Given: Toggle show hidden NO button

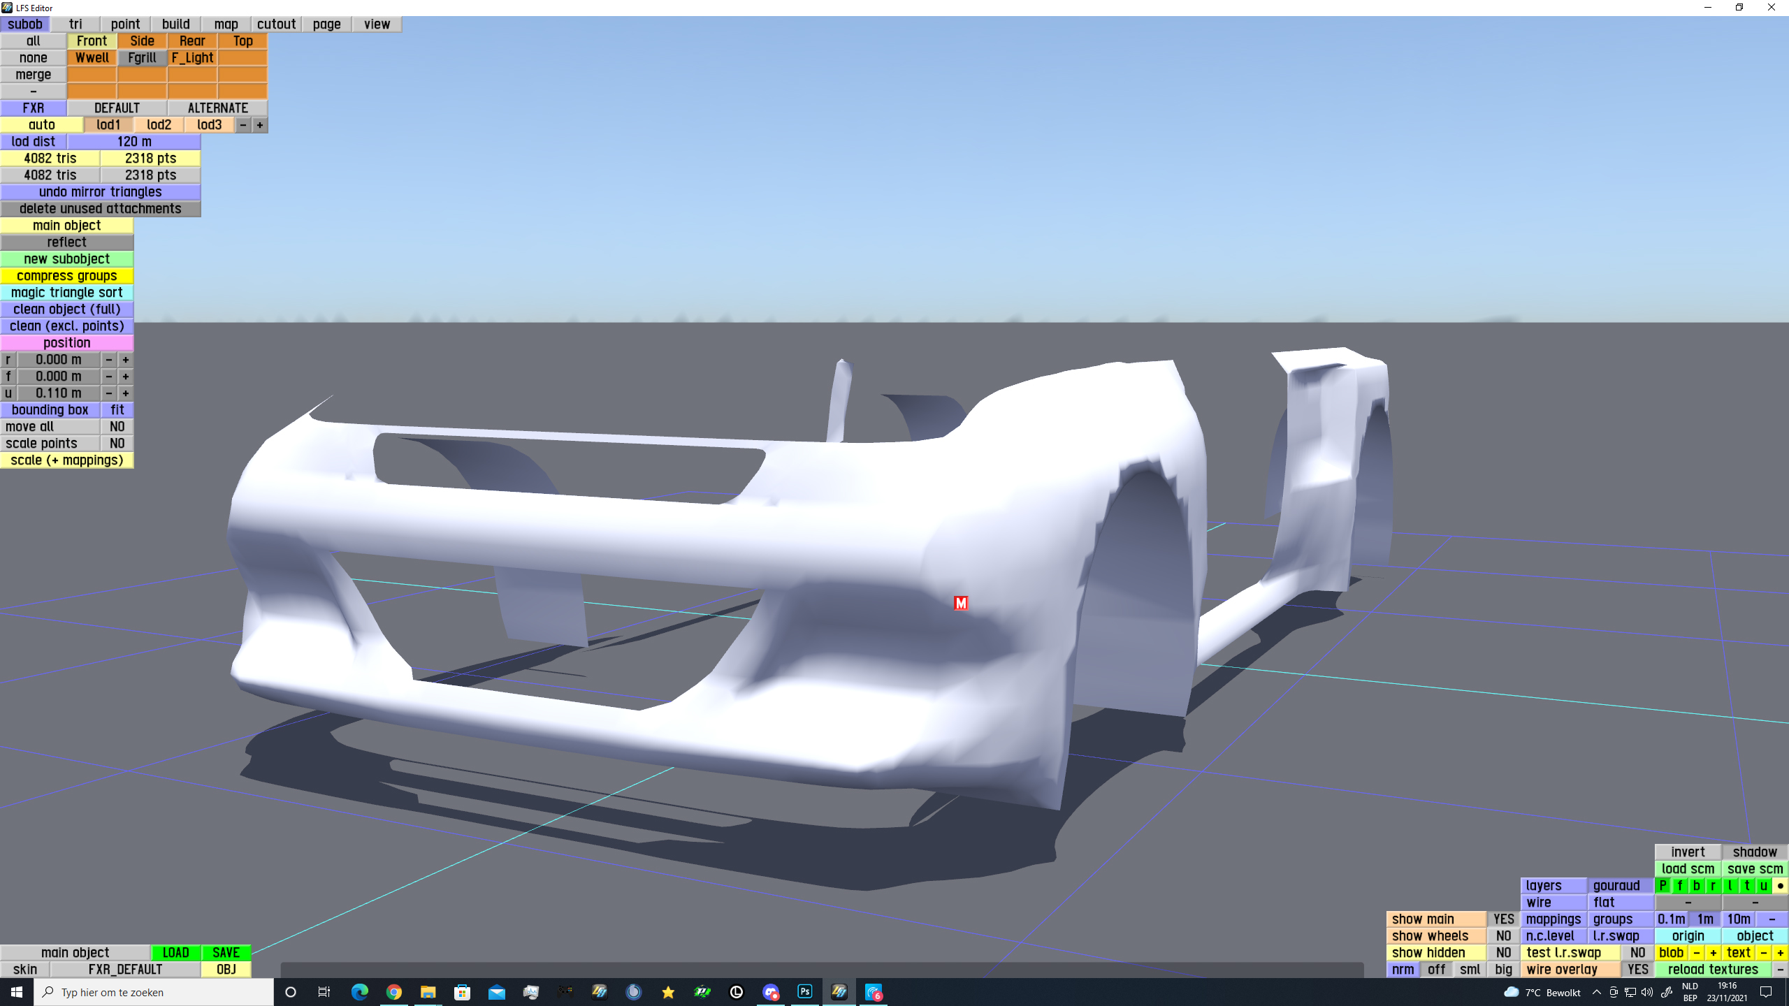Looking at the screenshot, I should point(1503,953).
